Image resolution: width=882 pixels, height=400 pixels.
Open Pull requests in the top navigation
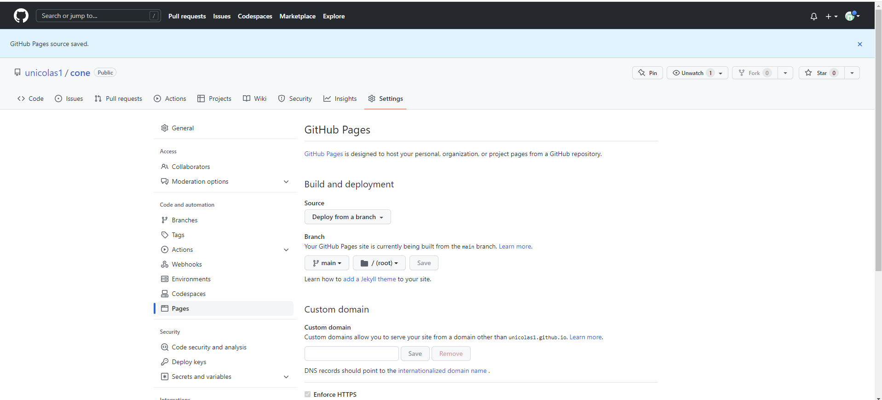coord(187,16)
